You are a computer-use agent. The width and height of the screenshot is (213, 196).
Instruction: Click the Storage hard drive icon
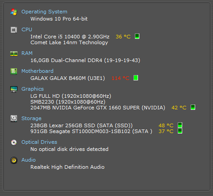coord(14,119)
